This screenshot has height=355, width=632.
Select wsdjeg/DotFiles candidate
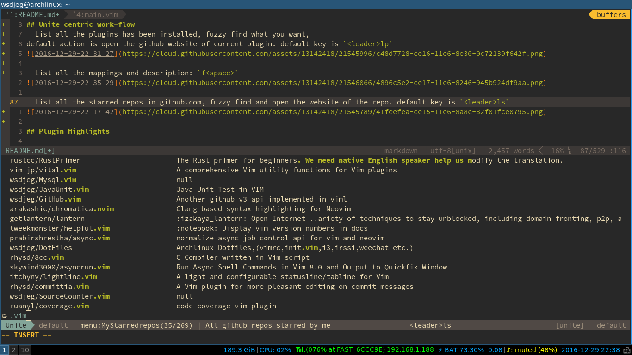click(41, 248)
